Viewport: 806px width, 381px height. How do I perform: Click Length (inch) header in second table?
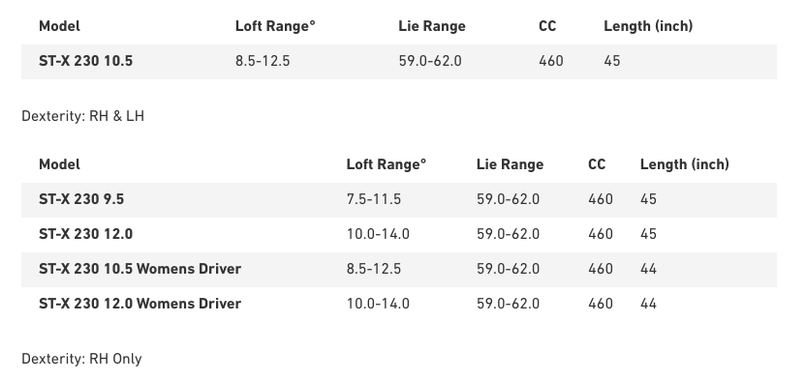[x=685, y=164]
